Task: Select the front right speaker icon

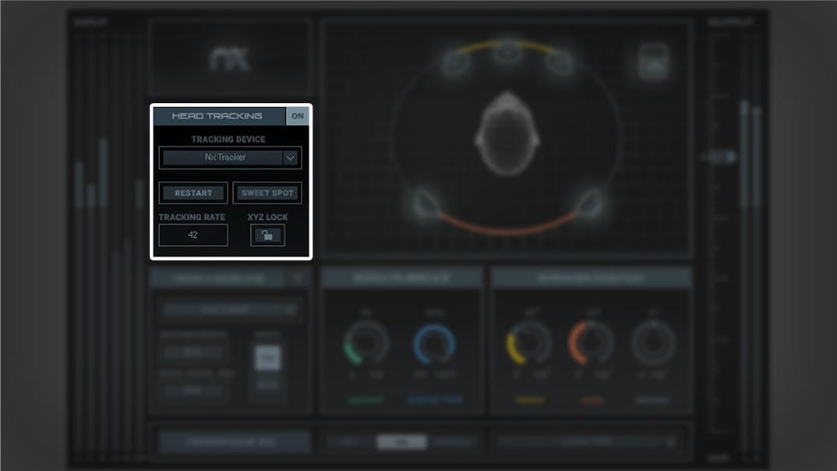Action: 559,62
